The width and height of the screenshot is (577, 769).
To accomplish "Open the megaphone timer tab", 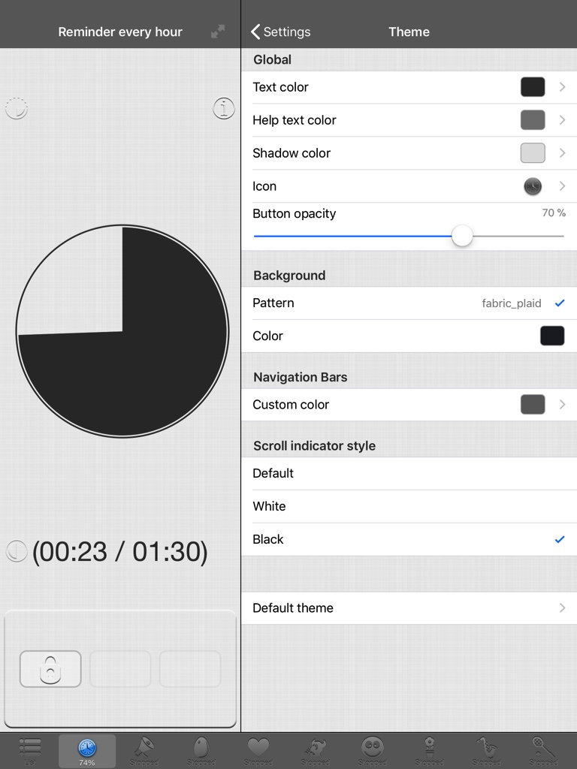I will 144,751.
